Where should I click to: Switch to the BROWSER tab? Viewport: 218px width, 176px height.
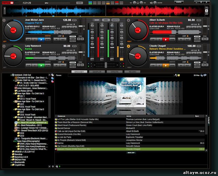[79, 72]
